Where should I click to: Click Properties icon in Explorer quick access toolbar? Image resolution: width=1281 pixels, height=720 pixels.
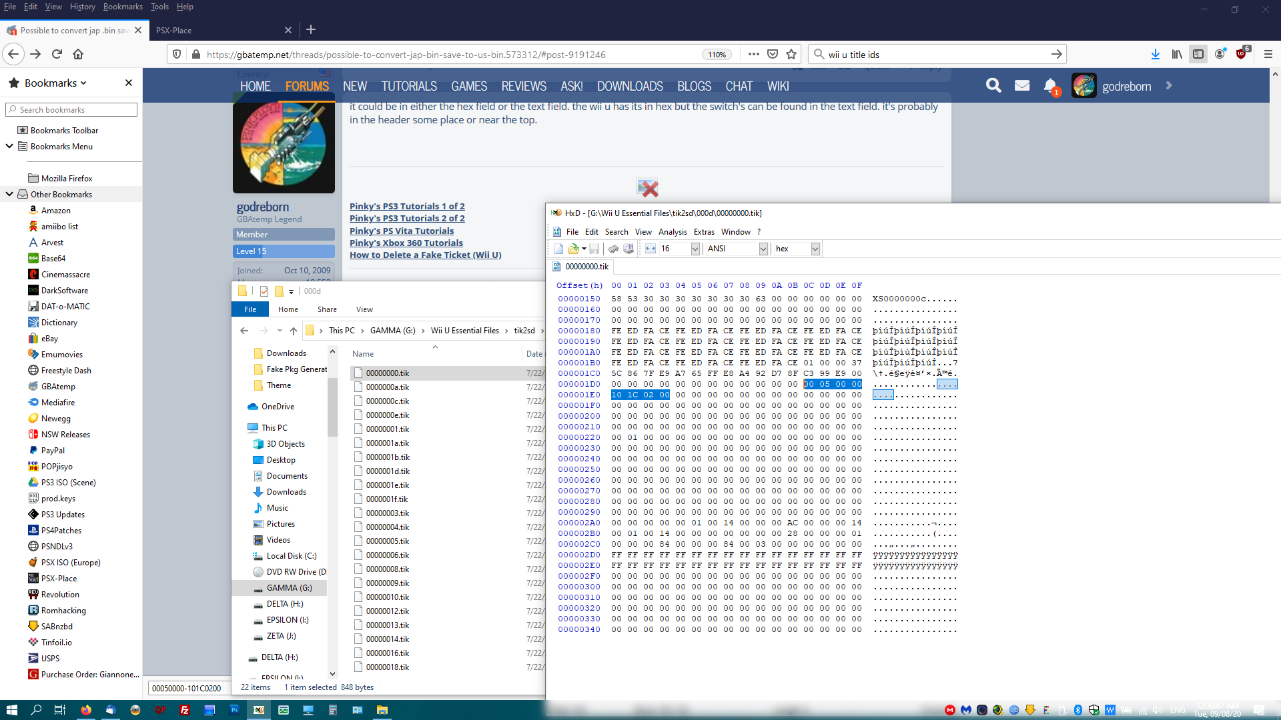click(x=264, y=291)
